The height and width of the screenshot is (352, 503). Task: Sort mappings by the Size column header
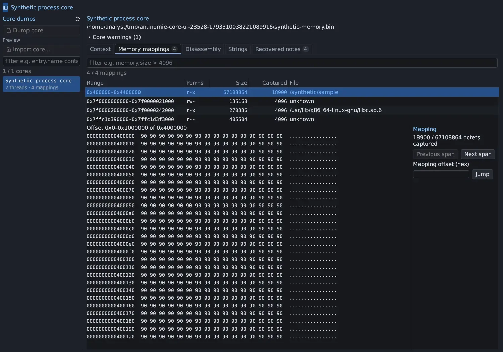coord(241,83)
